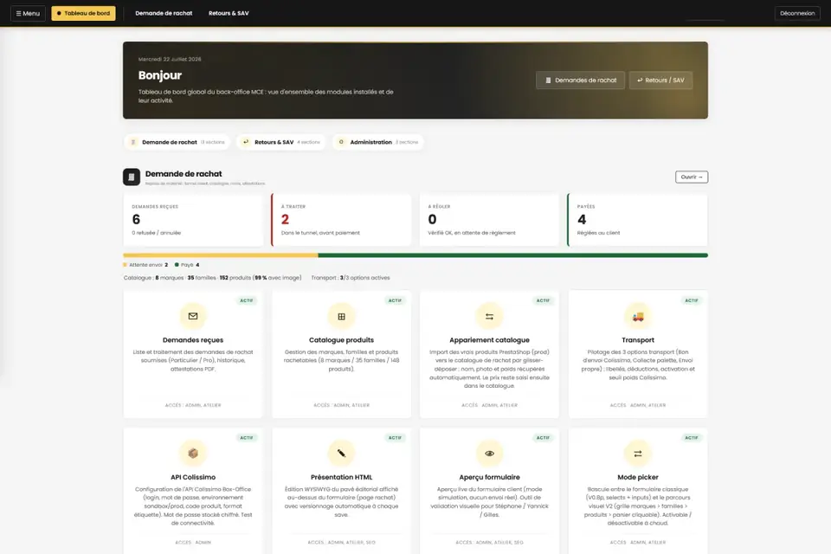831x554 pixels.
Task: Click Demandes de rachat button in banner
Action: pyautogui.click(x=580, y=80)
